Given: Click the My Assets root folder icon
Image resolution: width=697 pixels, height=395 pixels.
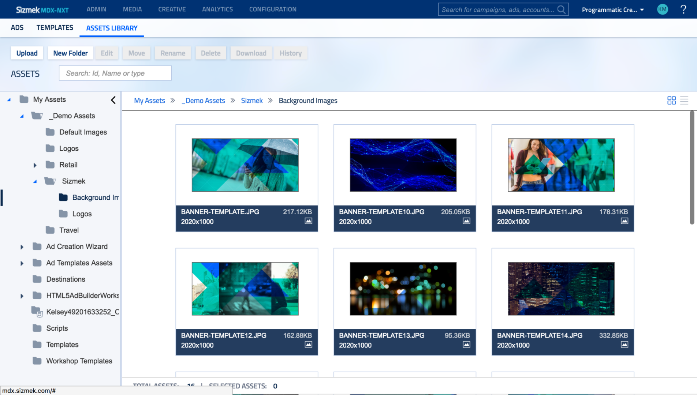Looking at the screenshot, I should click(24, 99).
